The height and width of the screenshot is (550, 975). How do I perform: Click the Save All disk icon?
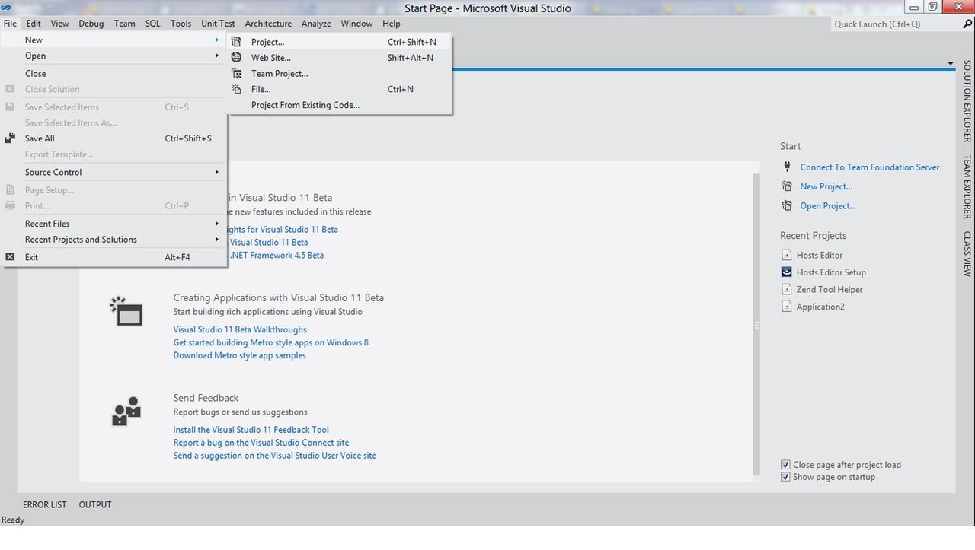tap(10, 138)
